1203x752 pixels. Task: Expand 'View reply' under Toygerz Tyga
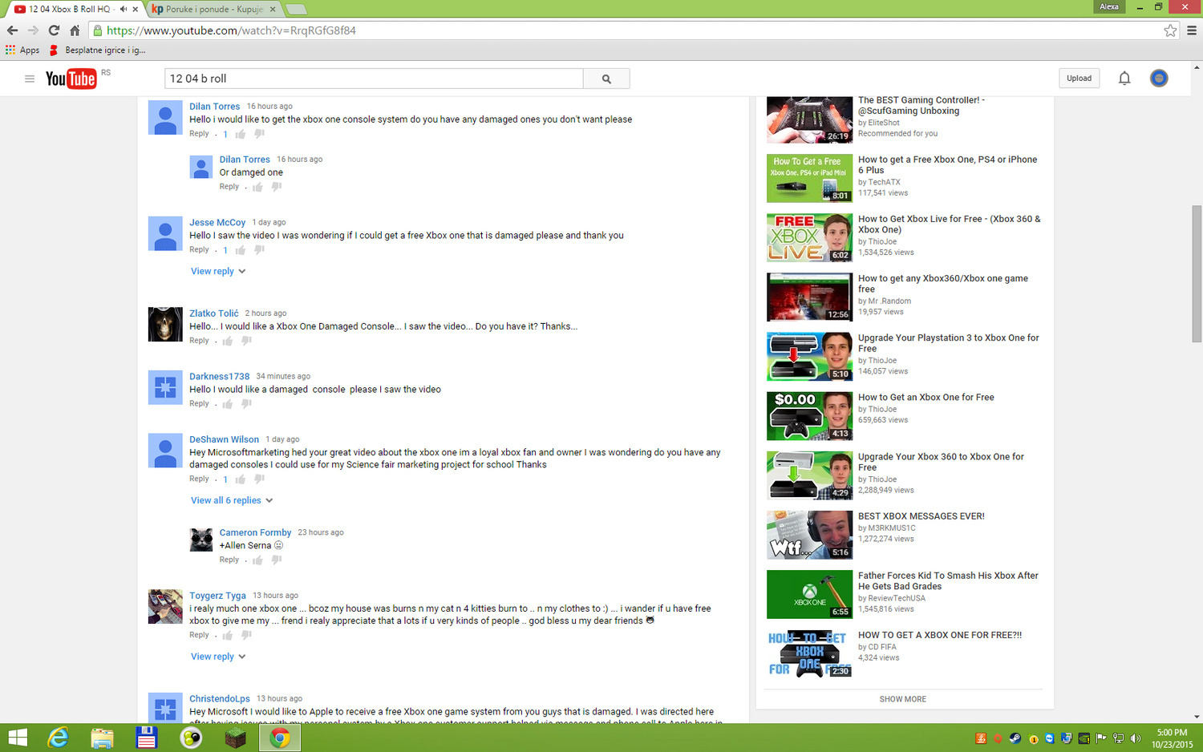218,657
